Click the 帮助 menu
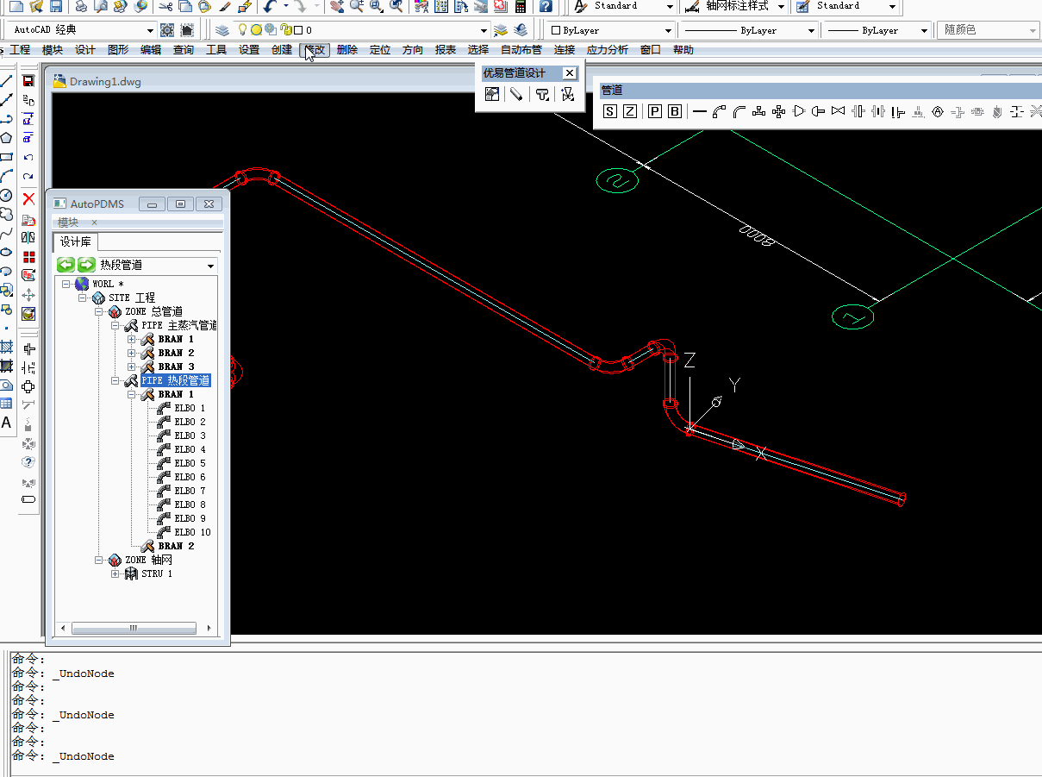This screenshot has width=1042, height=777. (x=683, y=50)
